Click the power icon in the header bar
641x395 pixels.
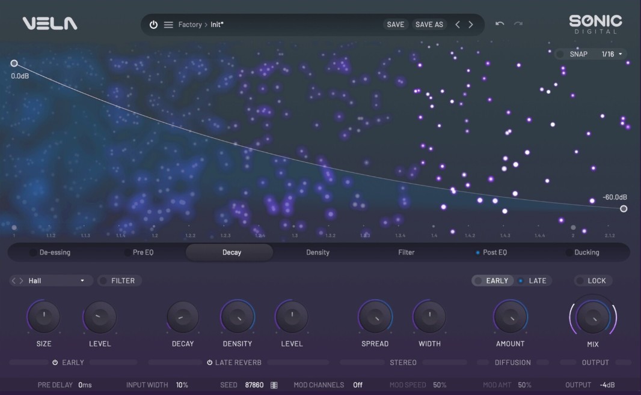pyautogui.click(x=154, y=24)
